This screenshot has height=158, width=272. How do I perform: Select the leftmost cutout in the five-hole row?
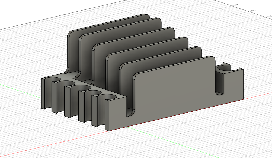(x=52, y=79)
